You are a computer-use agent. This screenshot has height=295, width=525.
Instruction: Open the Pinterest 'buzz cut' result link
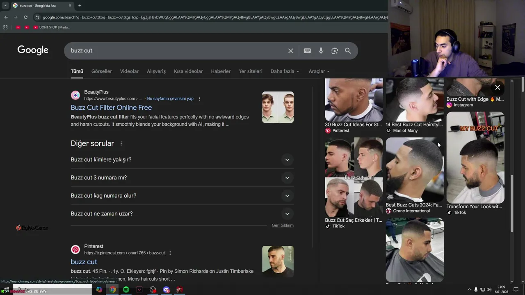(x=84, y=262)
